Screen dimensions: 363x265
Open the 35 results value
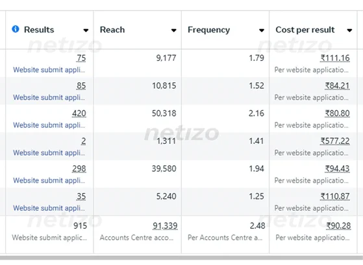(x=81, y=196)
